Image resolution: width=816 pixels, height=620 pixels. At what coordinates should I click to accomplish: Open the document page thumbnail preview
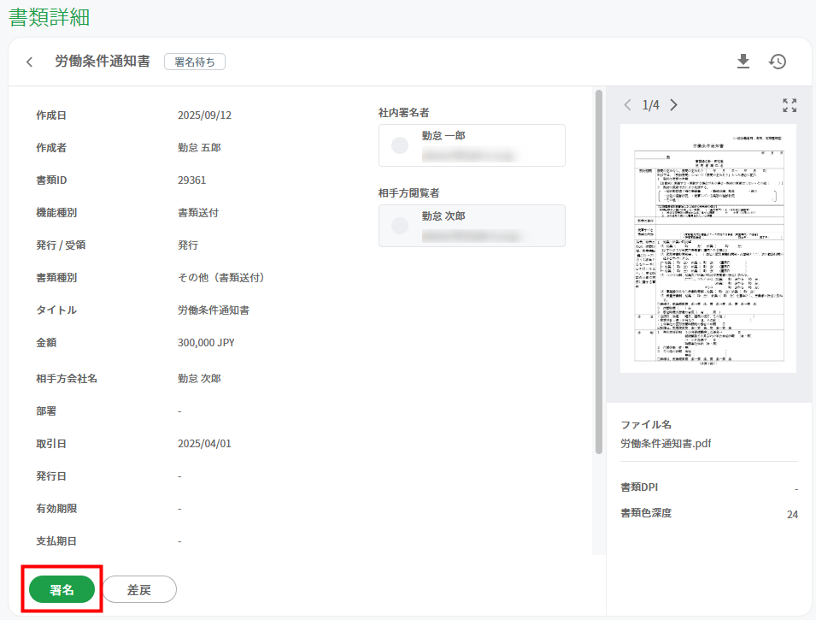(707, 248)
